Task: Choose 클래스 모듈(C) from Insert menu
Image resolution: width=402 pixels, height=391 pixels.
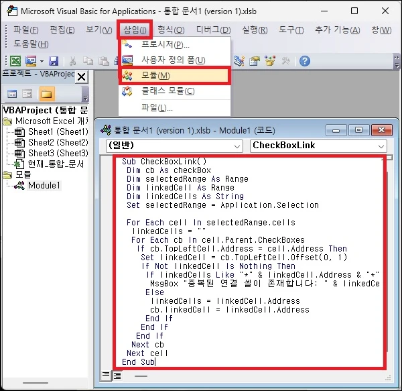Action: (175, 91)
